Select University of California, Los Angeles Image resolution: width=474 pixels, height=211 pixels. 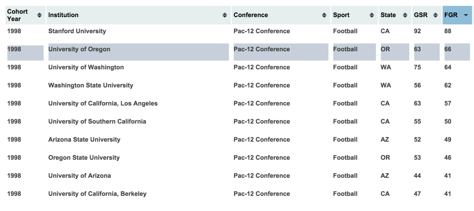pyautogui.click(x=103, y=103)
